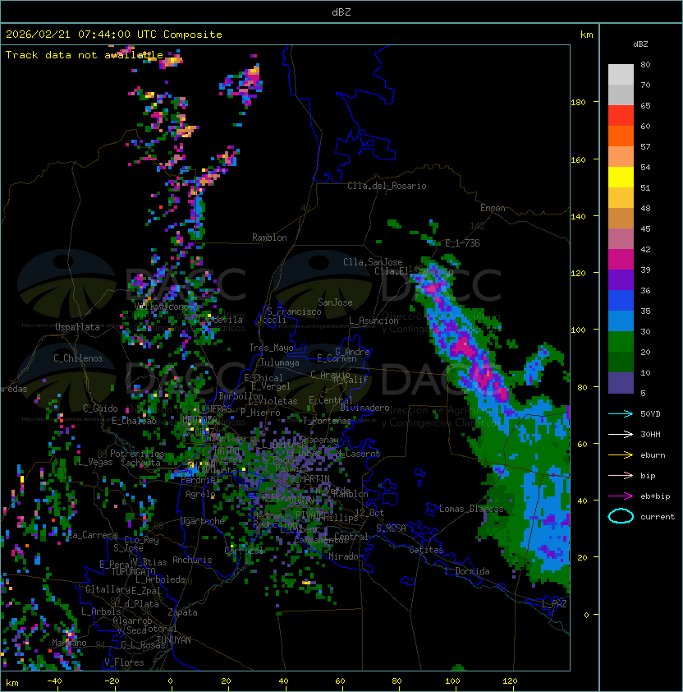Select the orange eburn arrow symbol
Screen dimensions: 683x692
(x=621, y=454)
